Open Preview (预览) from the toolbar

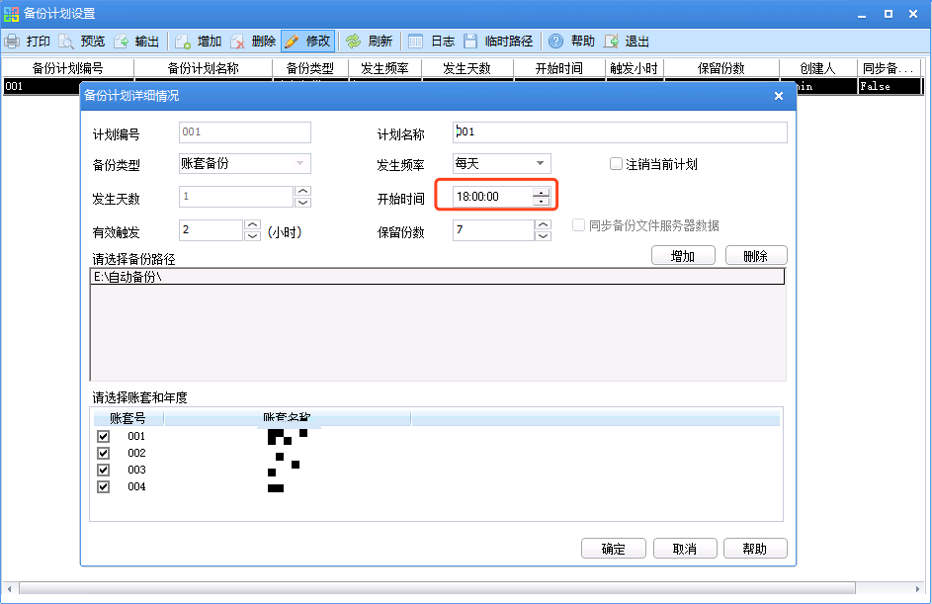(66, 42)
